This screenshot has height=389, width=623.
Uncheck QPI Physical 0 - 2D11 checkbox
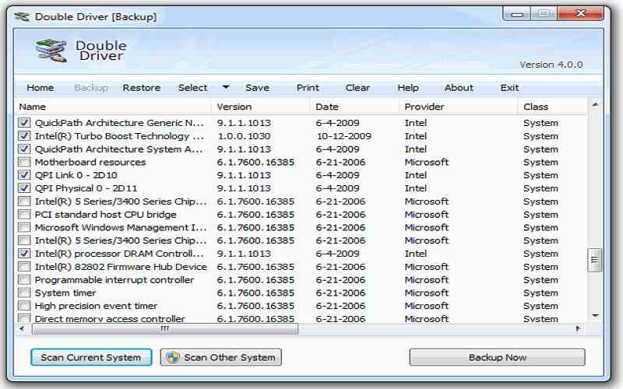coord(24,188)
